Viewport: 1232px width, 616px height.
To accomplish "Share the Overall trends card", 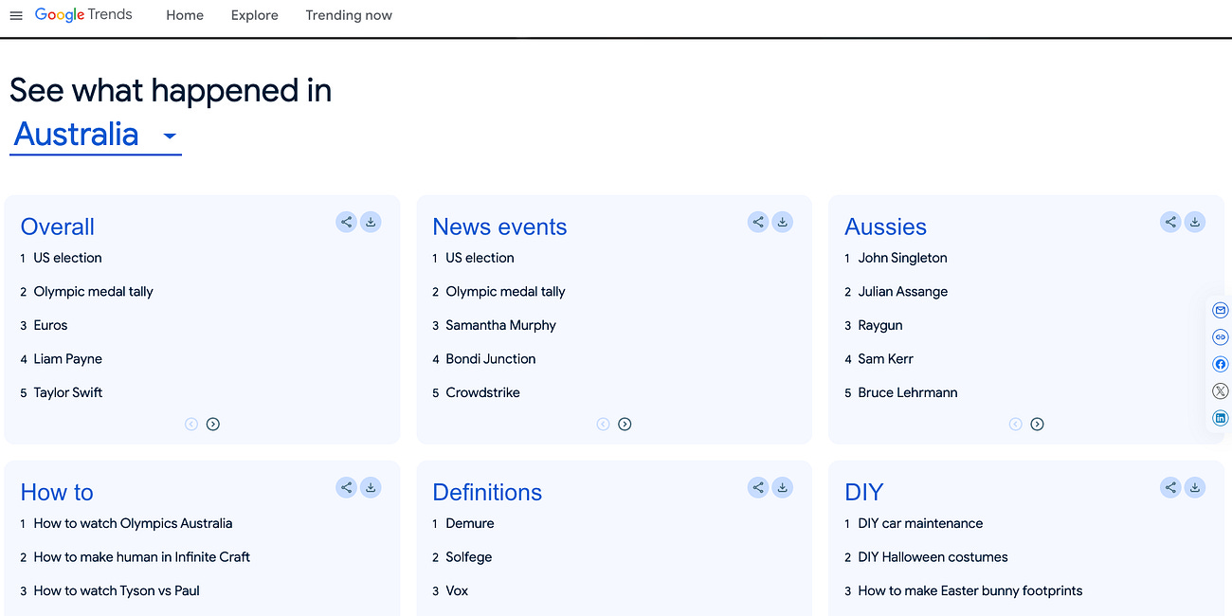I will point(346,222).
